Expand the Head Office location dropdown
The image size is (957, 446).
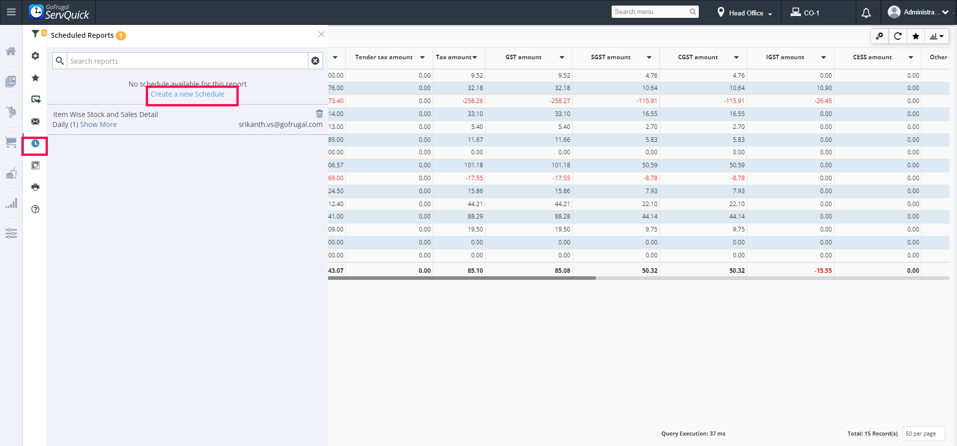745,13
